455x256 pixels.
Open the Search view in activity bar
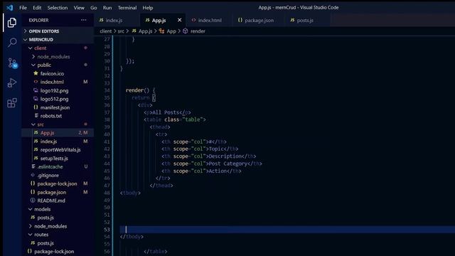point(12,43)
